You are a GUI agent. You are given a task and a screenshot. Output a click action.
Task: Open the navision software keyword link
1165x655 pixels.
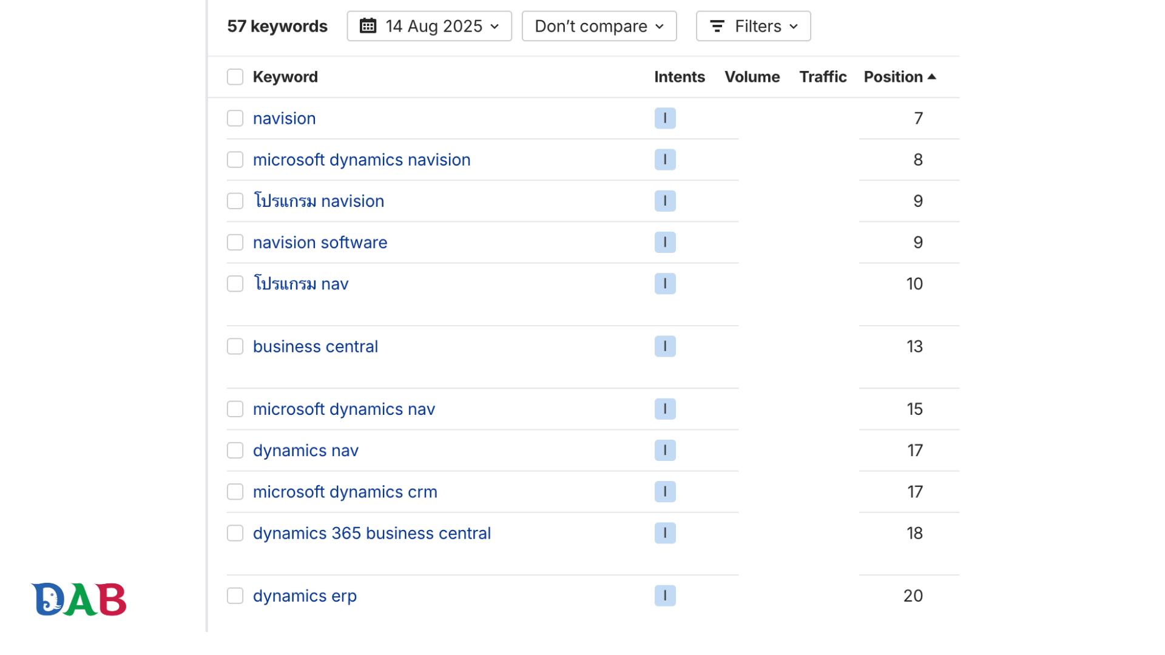click(x=320, y=242)
